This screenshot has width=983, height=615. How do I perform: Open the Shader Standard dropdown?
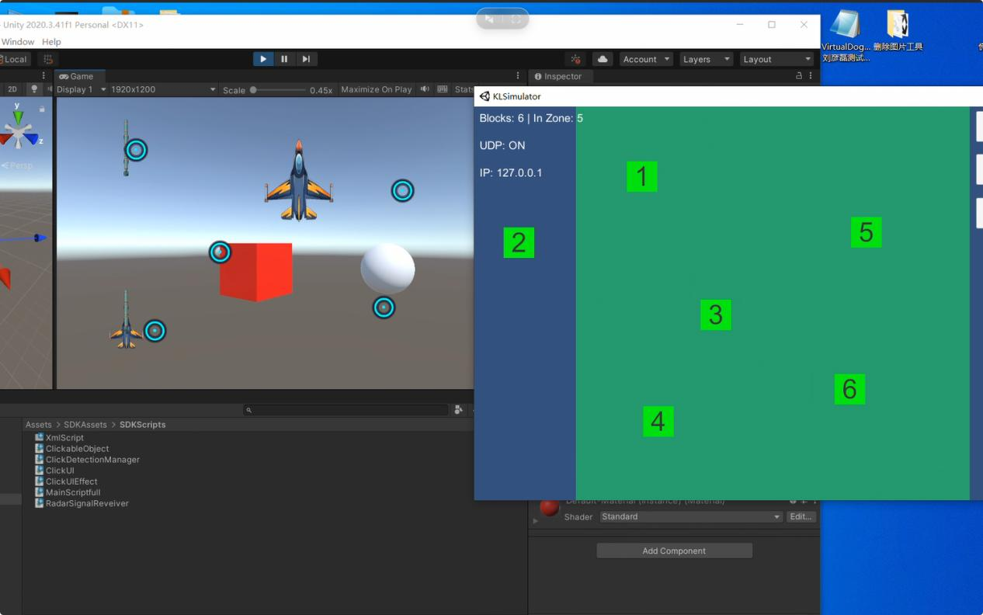pos(689,516)
